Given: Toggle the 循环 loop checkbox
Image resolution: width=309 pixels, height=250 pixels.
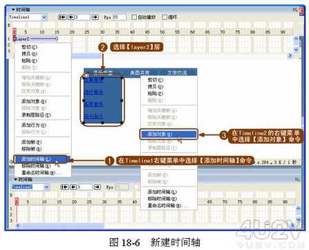Looking at the screenshot, I should coord(165,17).
